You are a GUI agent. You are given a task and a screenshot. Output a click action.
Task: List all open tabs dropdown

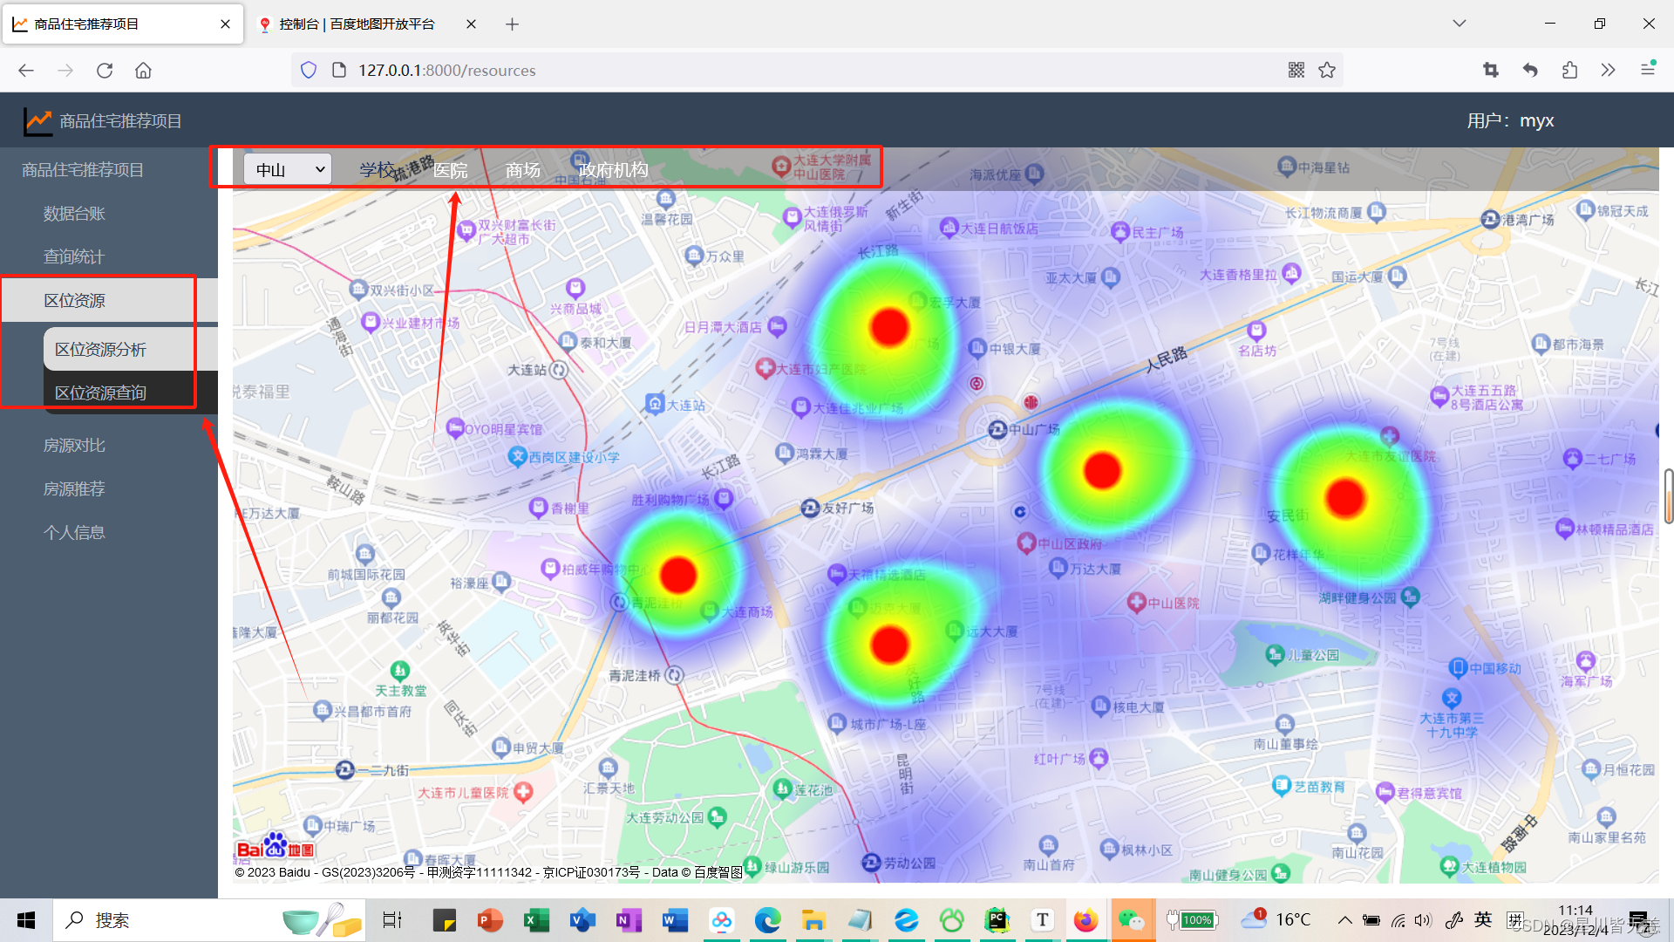pos(1459,24)
